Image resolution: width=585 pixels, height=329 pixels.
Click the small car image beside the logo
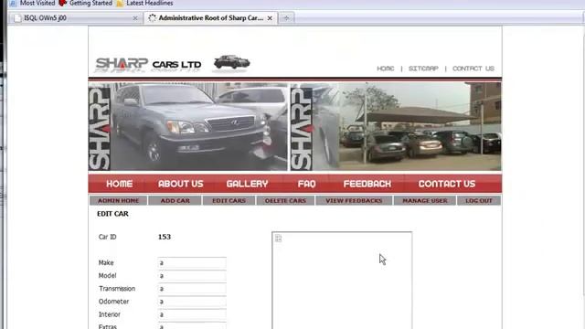pyautogui.click(x=231, y=62)
